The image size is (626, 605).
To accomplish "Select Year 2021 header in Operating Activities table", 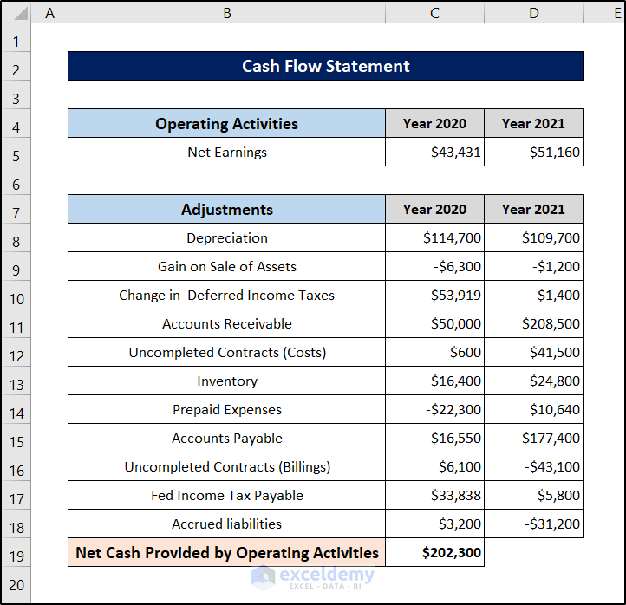I will pos(534,123).
